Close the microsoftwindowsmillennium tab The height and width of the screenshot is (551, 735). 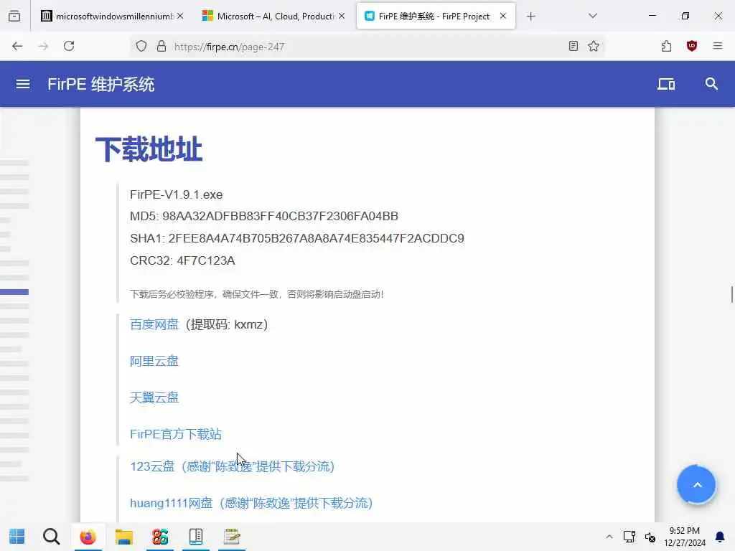coord(180,16)
